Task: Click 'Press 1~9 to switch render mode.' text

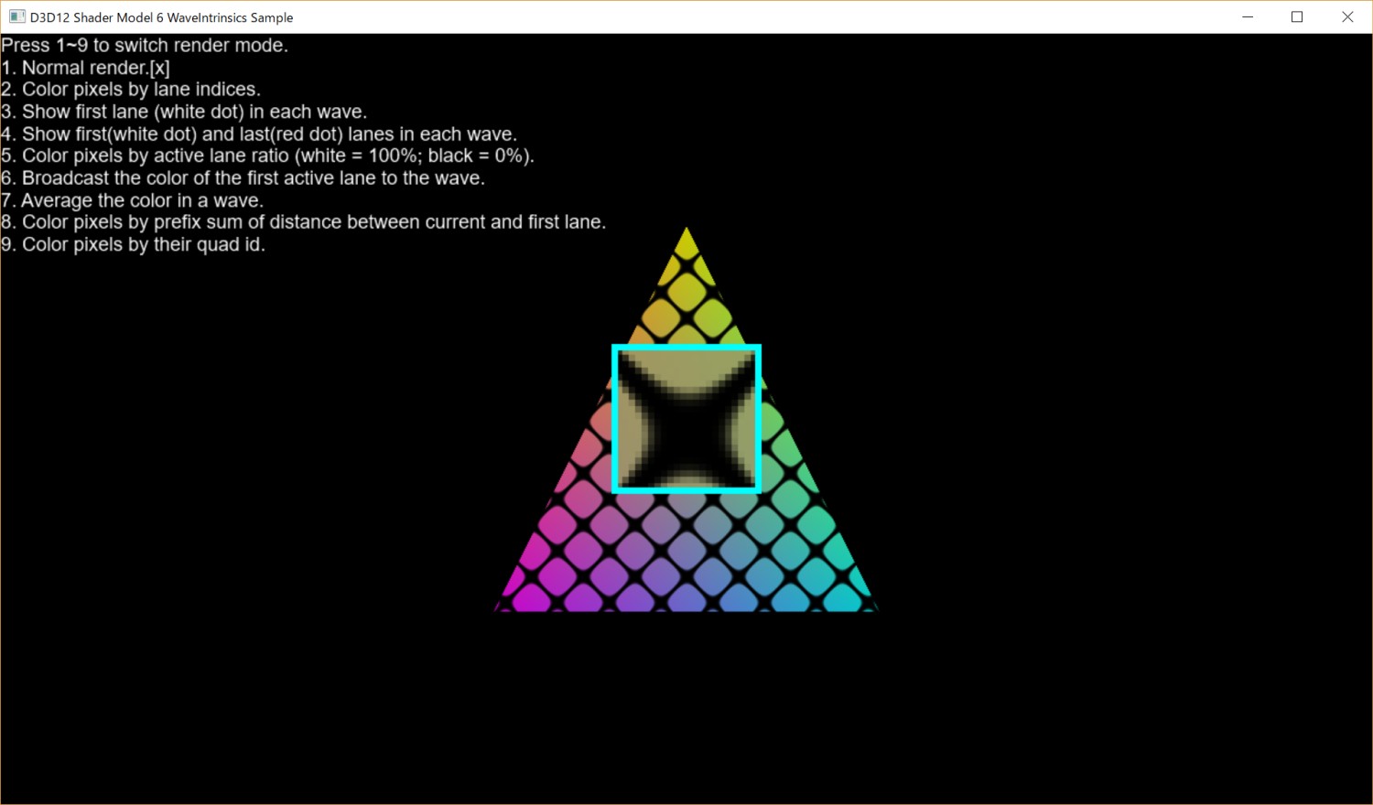Action: pos(145,46)
